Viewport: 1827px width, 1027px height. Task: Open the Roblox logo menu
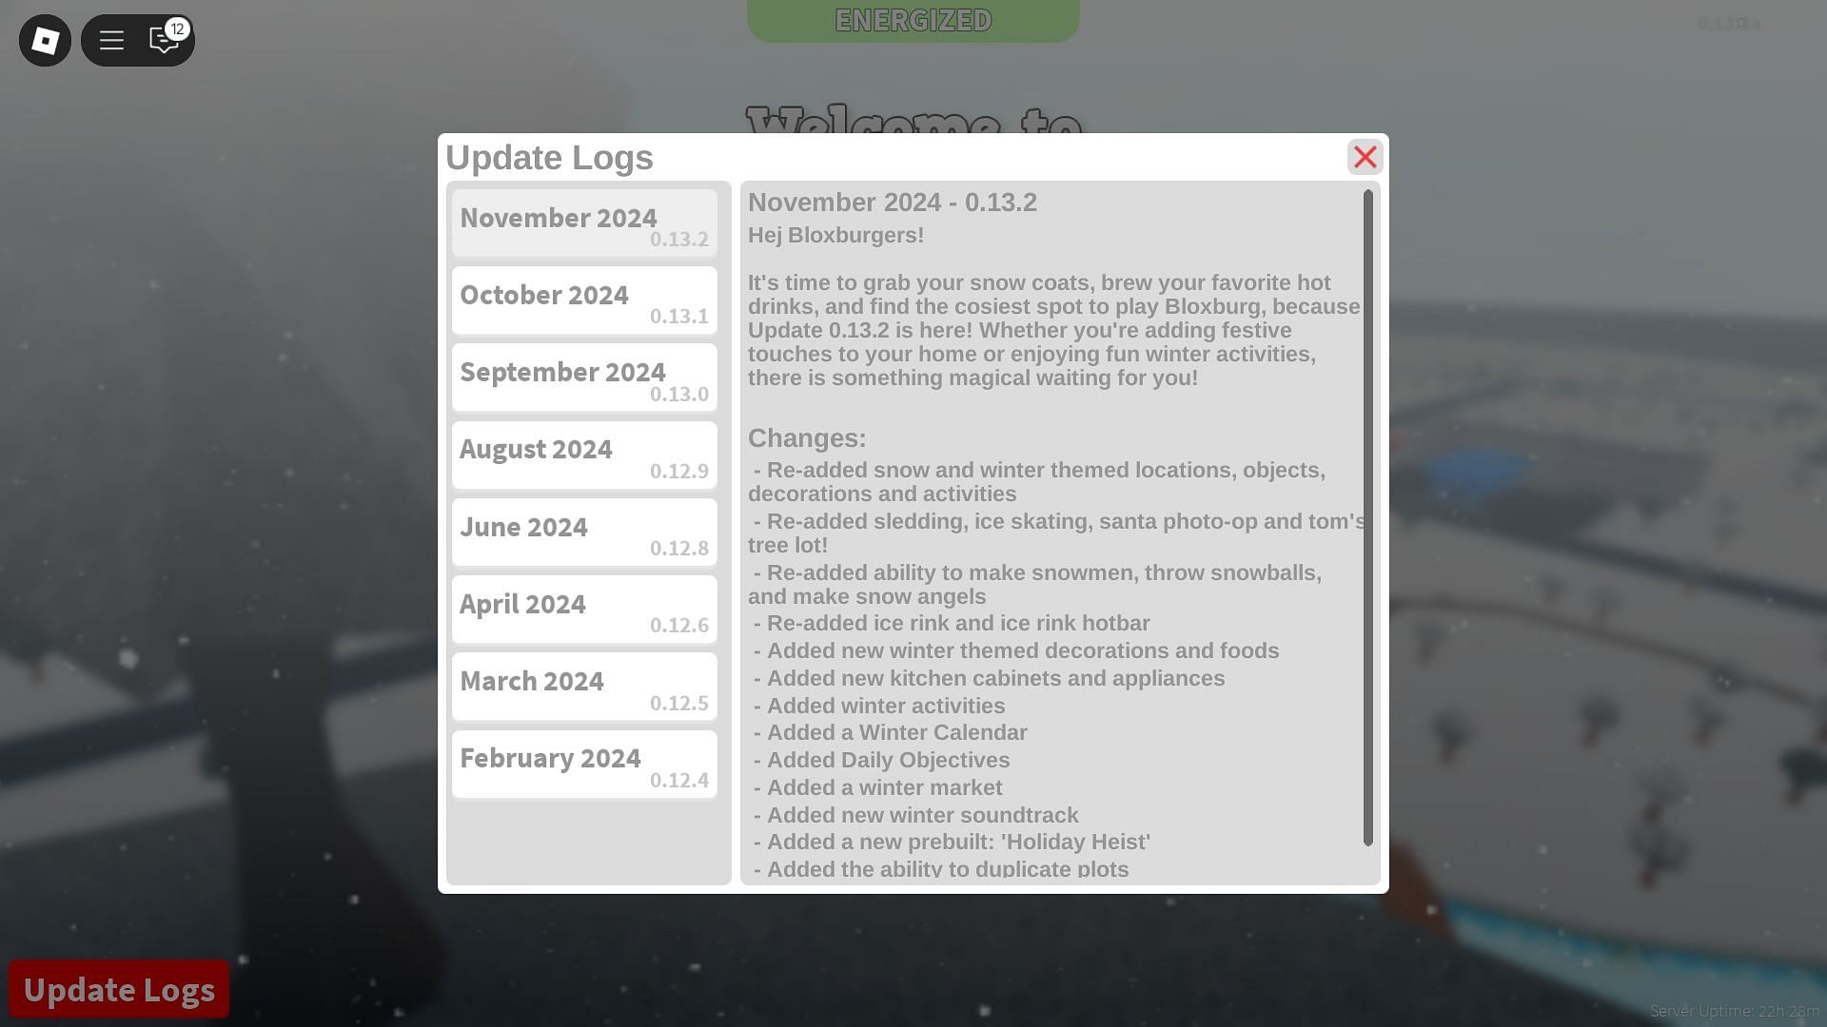(45, 40)
